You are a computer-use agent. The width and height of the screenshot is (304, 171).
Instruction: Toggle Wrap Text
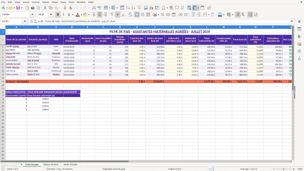130,15
